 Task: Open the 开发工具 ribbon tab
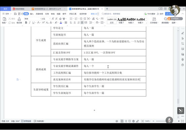point(73,14)
